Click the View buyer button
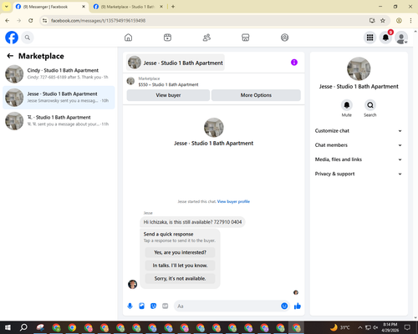 point(168,95)
